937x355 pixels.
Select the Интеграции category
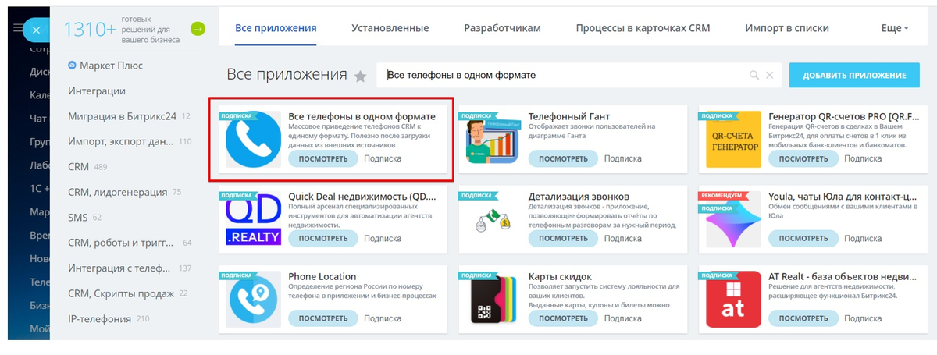click(97, 91)
